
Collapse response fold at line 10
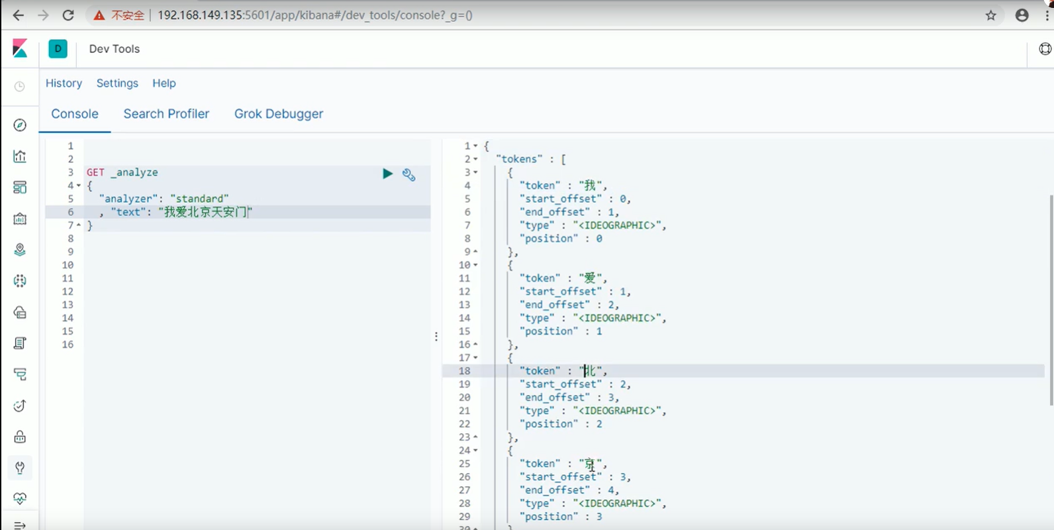pyautogui.click(x=475, y=265)
